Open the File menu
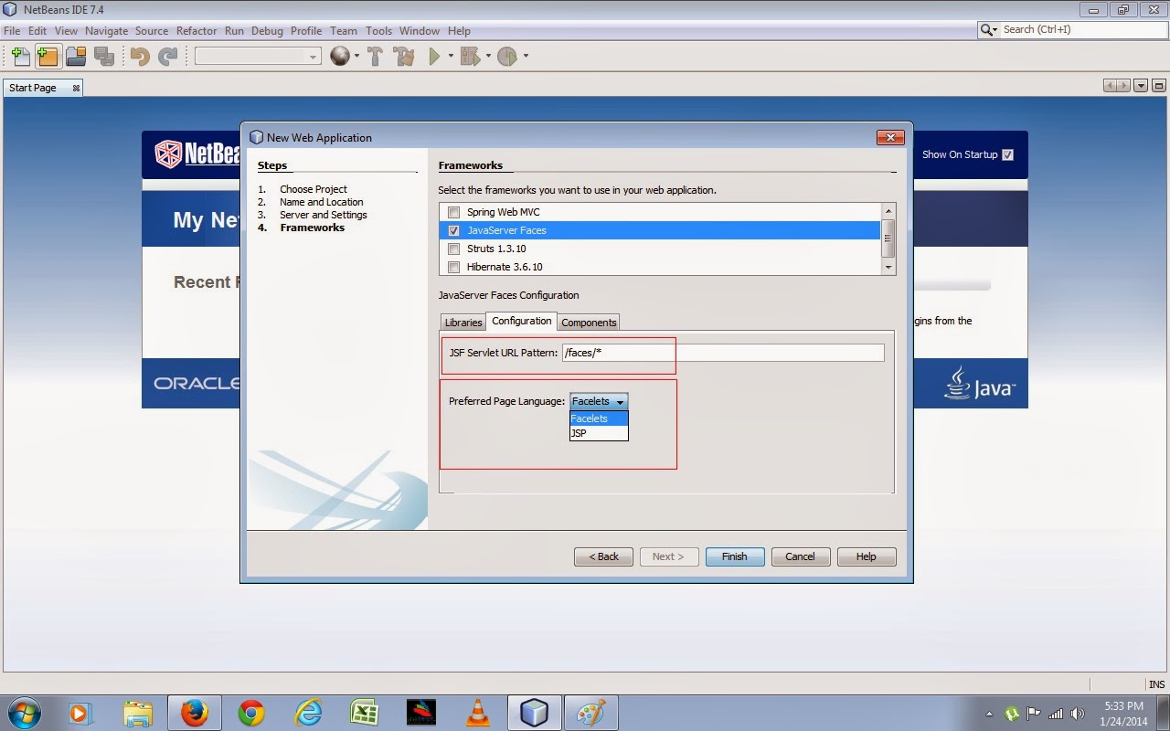 click(x=12, y=30)
